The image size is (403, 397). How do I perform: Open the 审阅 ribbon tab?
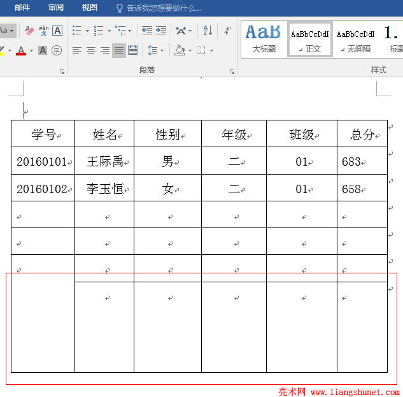[56, 8]
